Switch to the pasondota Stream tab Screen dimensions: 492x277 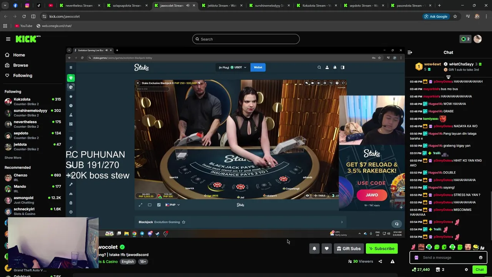(411, 5)
